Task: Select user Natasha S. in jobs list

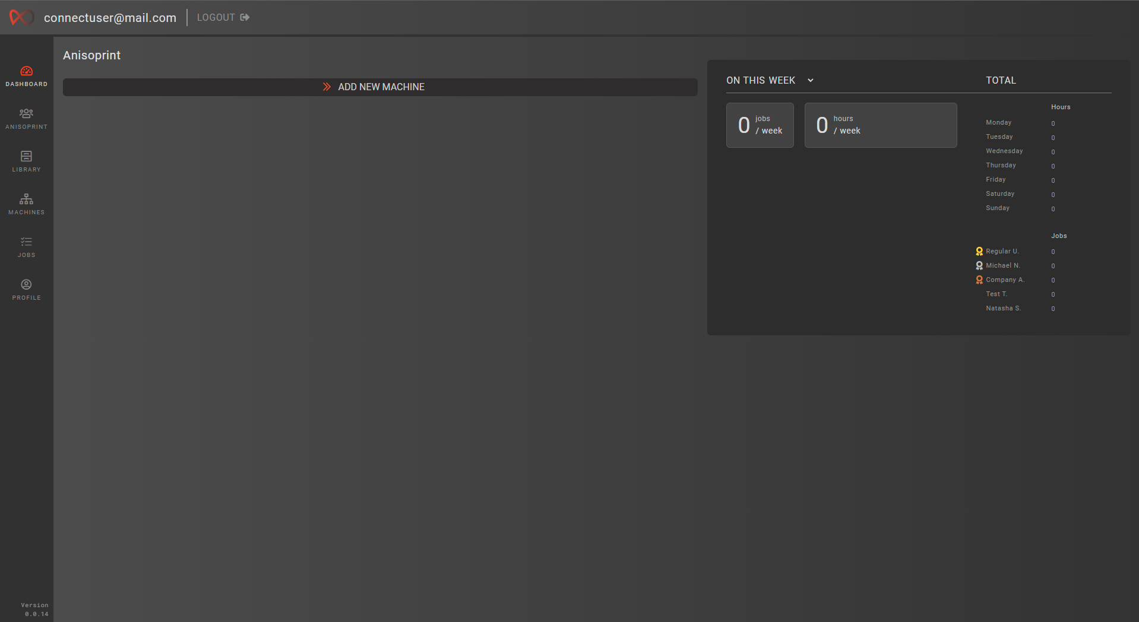Action: pyautogui.click(x=1003, y=309)
